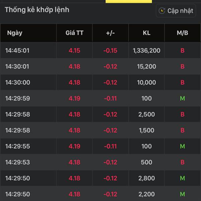Sort by the Giá TT column header
The image size is (201, 201).
(x=74, y=33)
